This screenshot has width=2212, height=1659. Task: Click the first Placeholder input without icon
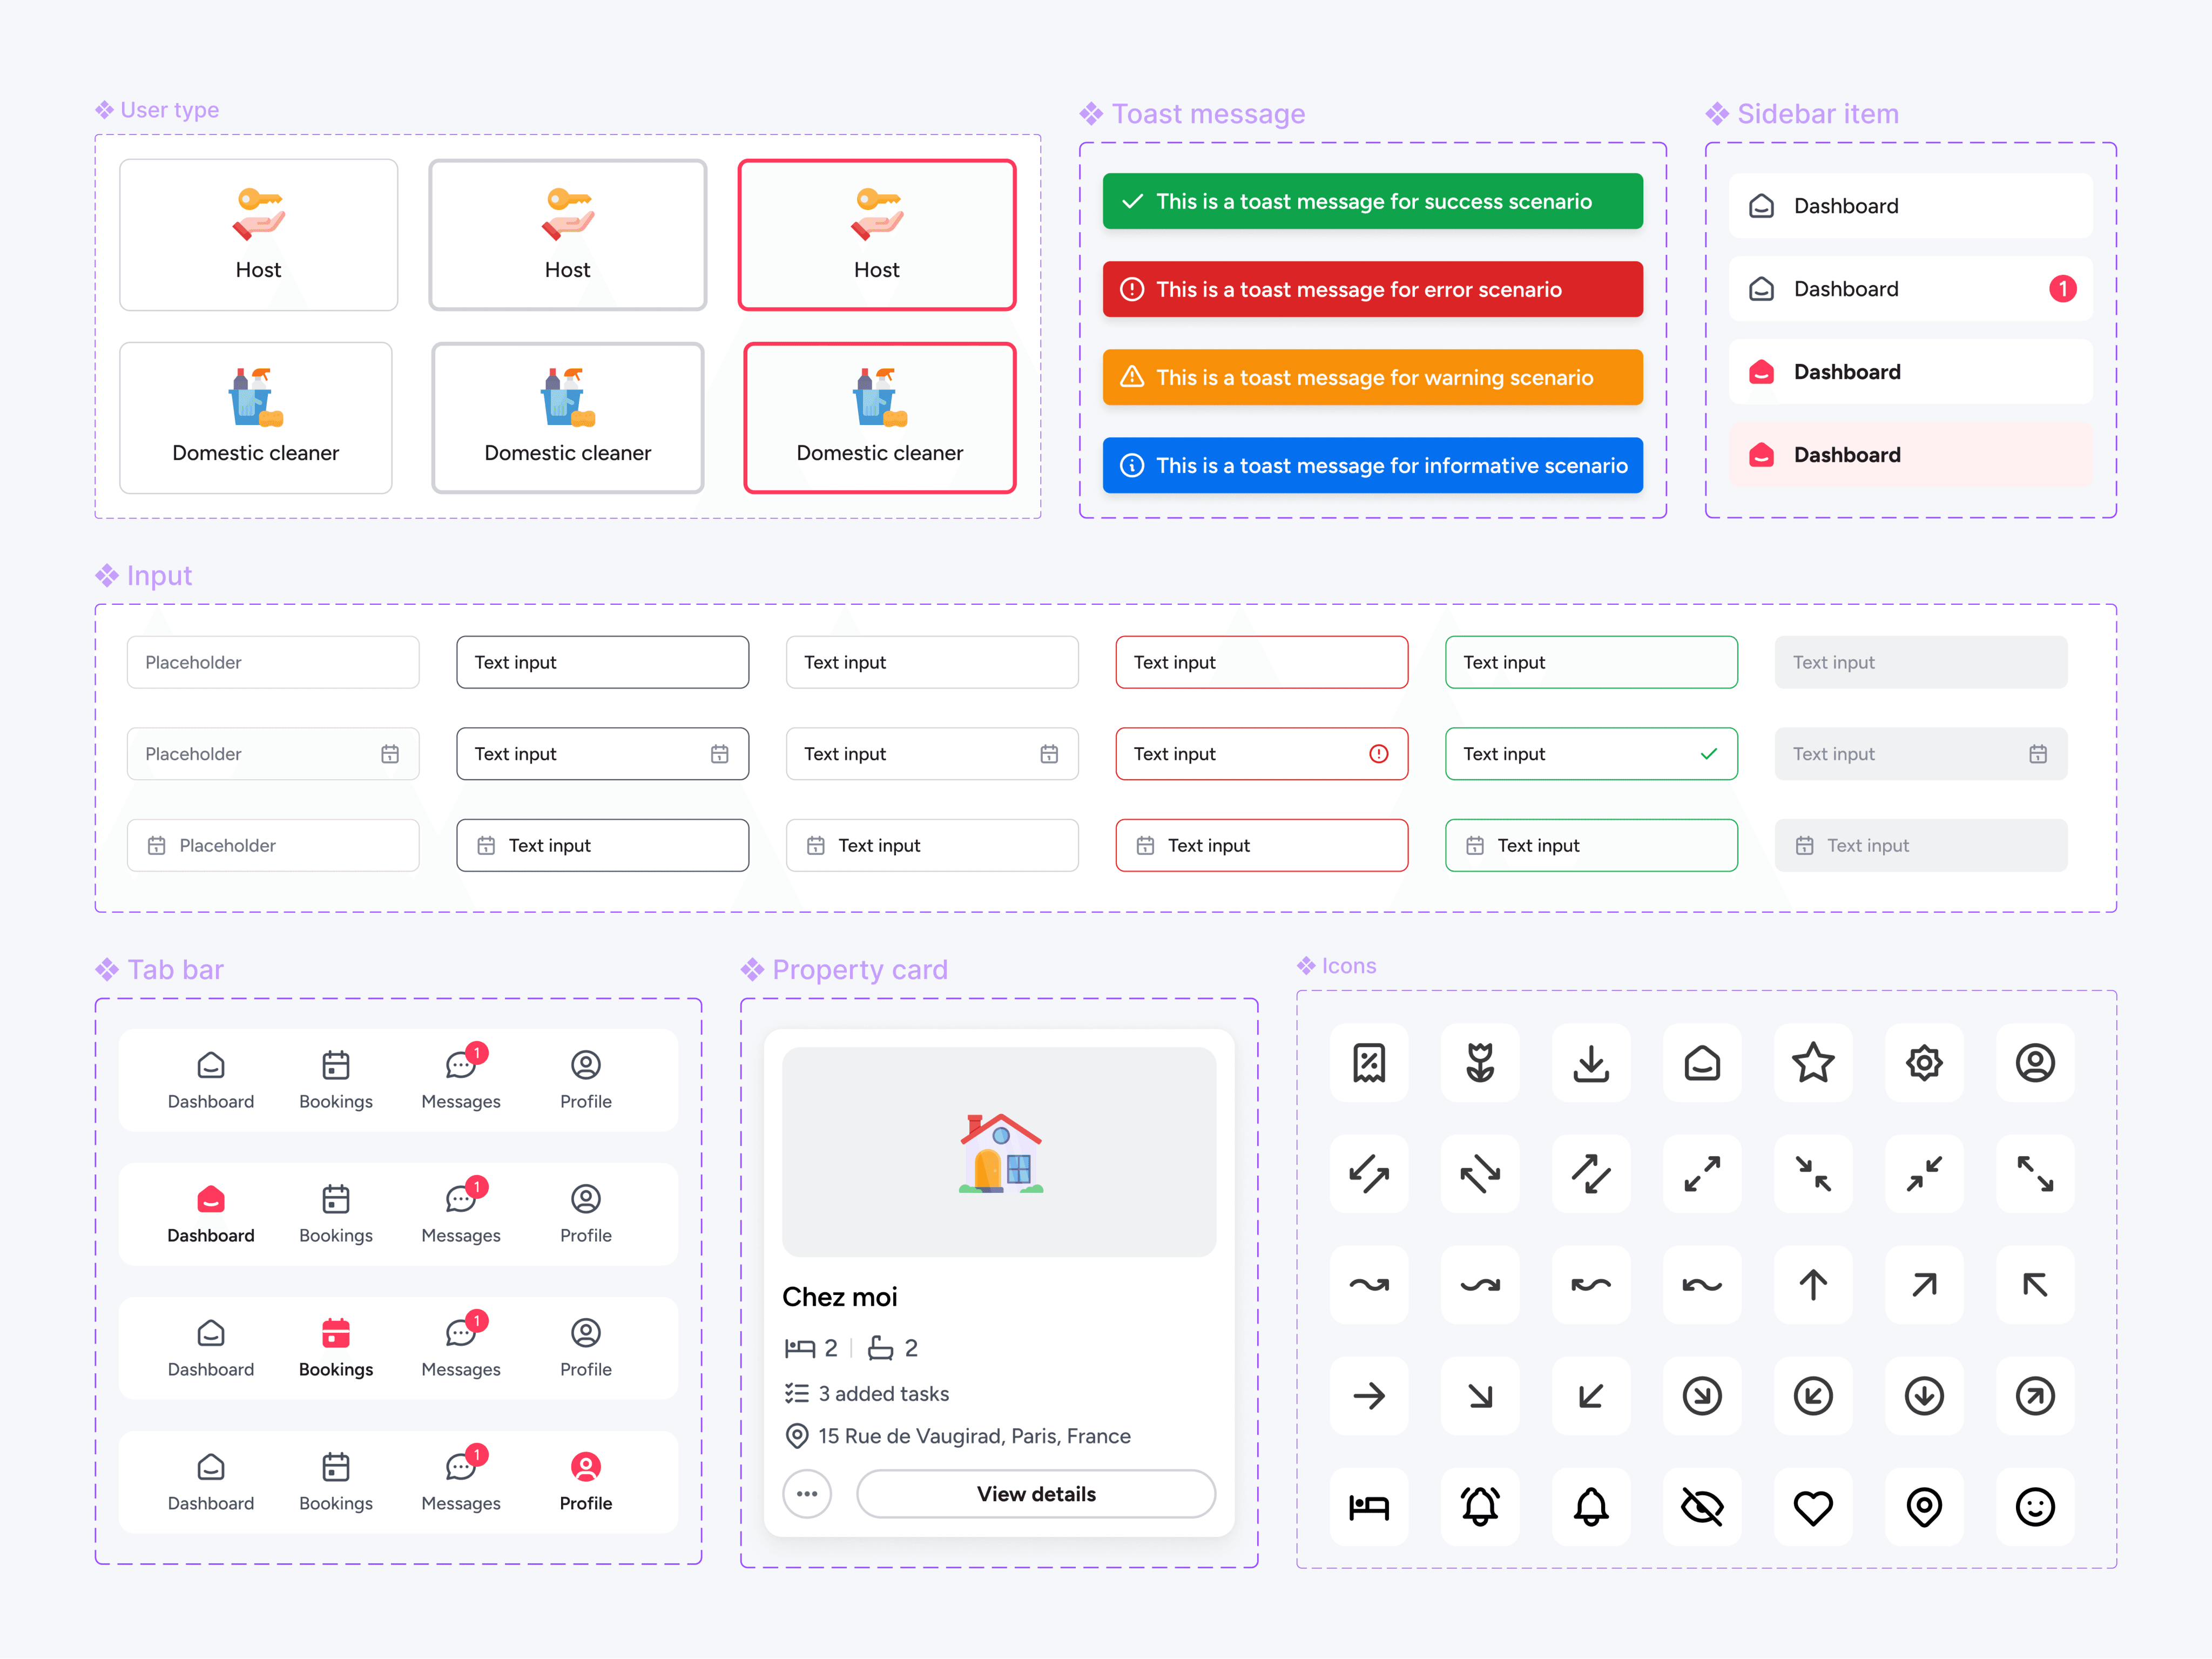pos(273,662)
